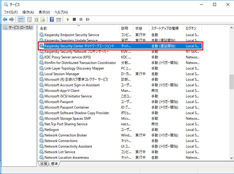Click NT SER... logon of Kaspersky Security Network
The image size is (234, 174).
click(193, 52)
